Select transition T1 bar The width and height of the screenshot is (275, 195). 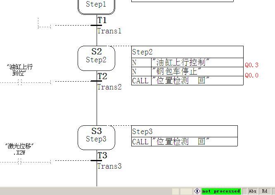(97, 25)
